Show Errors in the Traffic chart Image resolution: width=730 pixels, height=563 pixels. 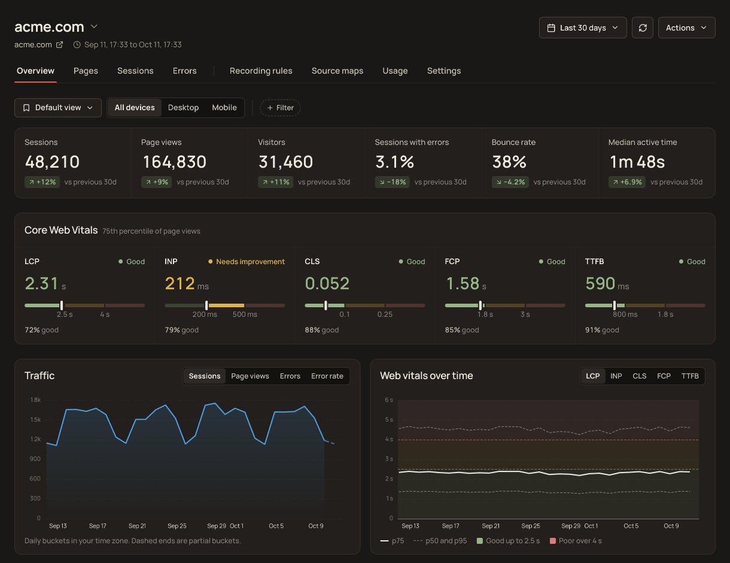pyautogui.click(x=290, y=376)
